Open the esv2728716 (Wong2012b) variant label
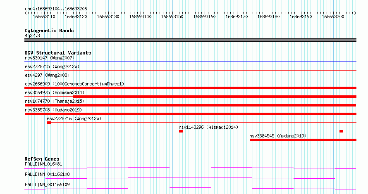Viewport: 368px width, 194px height. (74, 118)
